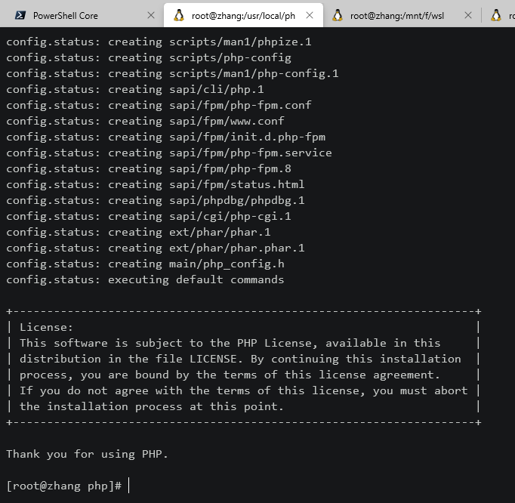
Task: Click line 'creating sapi/fpm/php-fpm.conf'
Action: [x=159, y=106]
